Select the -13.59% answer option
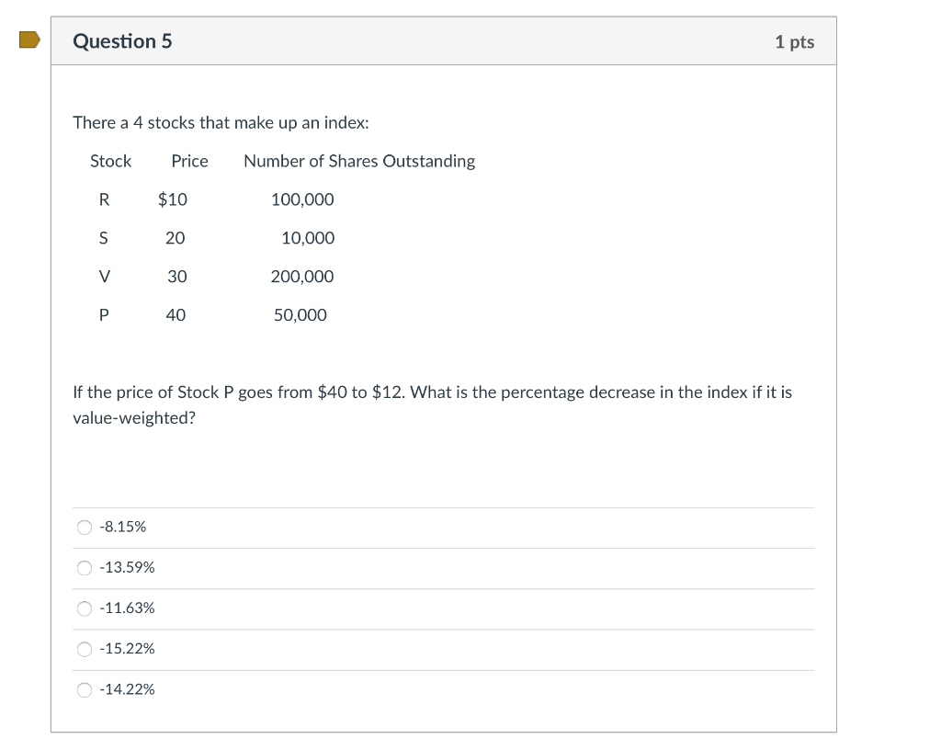 coord(84,567)
